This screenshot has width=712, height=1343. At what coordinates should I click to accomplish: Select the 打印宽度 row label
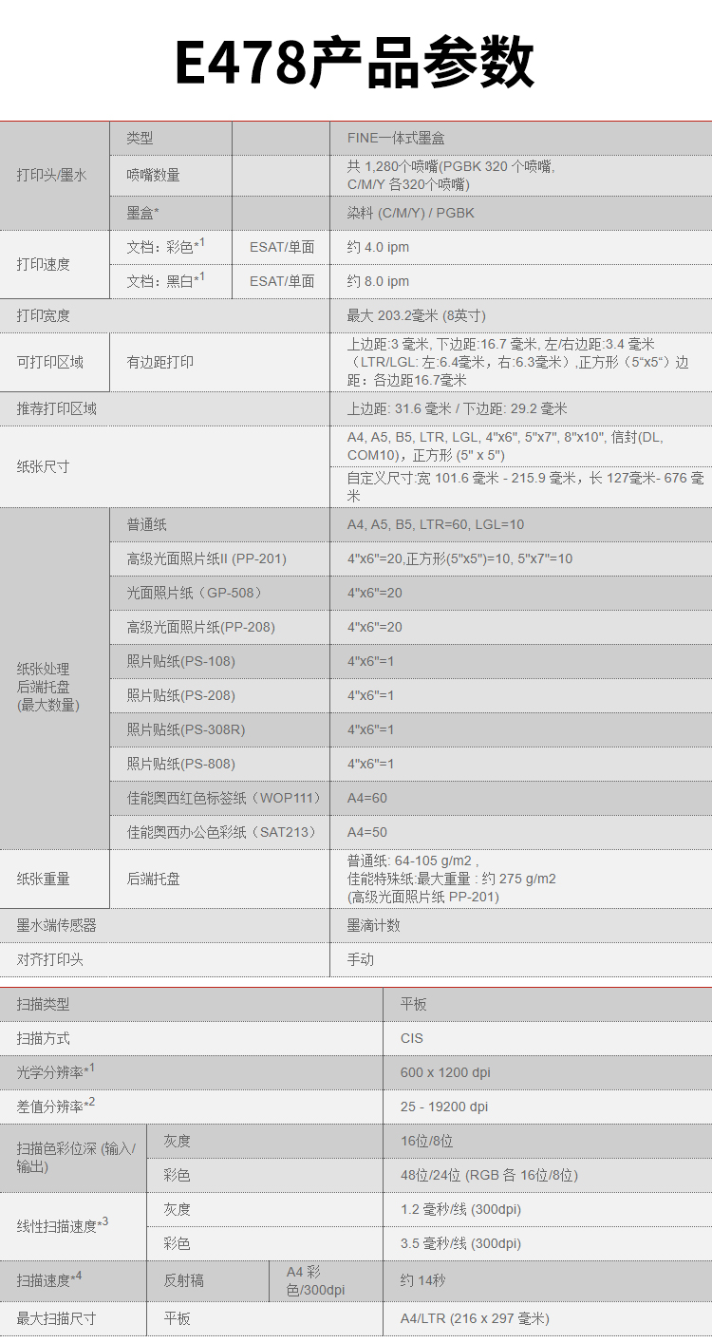coord(43,315)
